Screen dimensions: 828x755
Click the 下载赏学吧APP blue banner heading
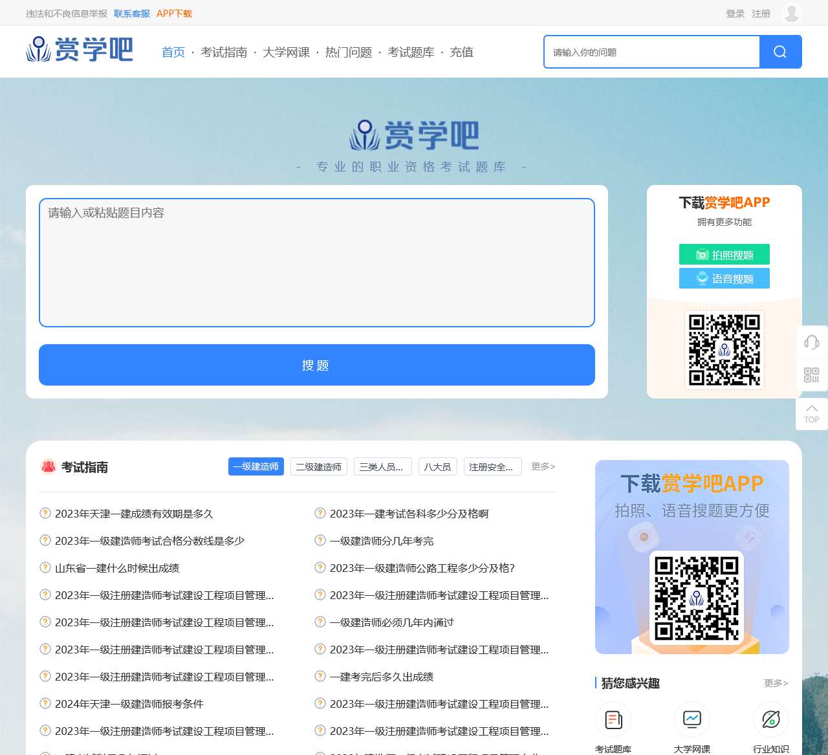[692, 483]
